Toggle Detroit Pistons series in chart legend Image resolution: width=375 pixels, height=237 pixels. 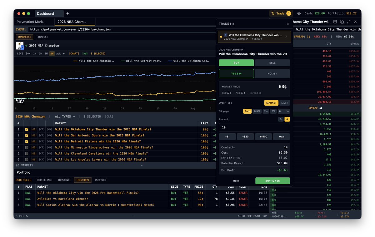pyautogui.click(x=141, y=61)
